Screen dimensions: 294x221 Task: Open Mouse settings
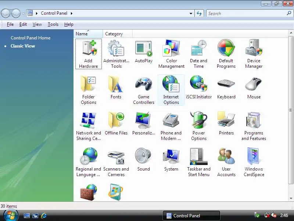[254, 87]
